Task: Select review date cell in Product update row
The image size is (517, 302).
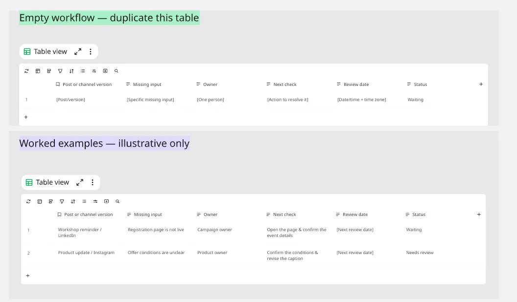Action: 355,253
